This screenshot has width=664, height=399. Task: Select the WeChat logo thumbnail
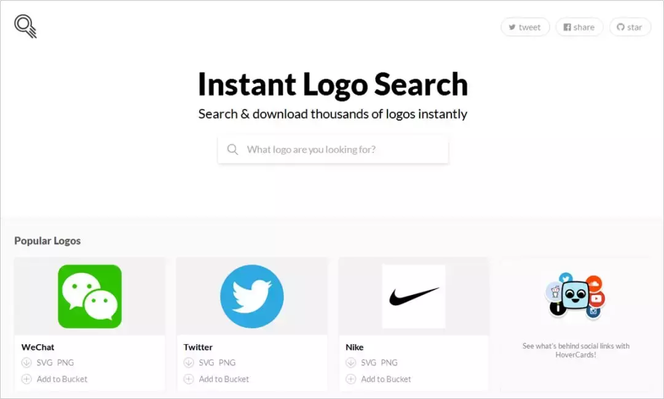90,296
